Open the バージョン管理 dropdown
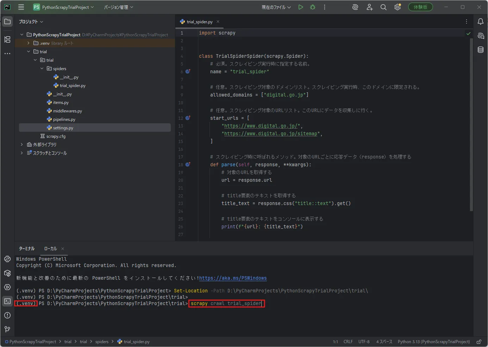Screen dimensions: 488x347 coord(119,7)
